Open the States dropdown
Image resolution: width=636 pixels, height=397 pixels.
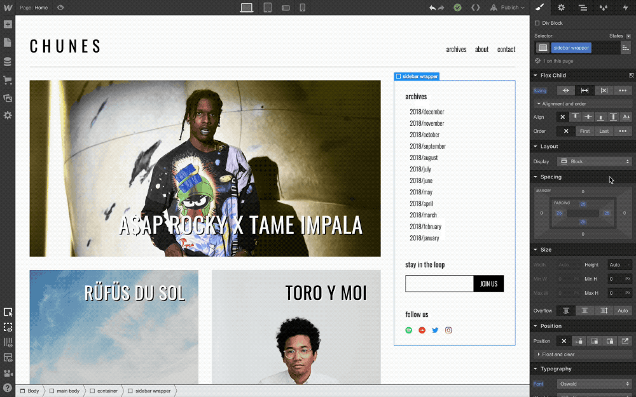(628, 36)
